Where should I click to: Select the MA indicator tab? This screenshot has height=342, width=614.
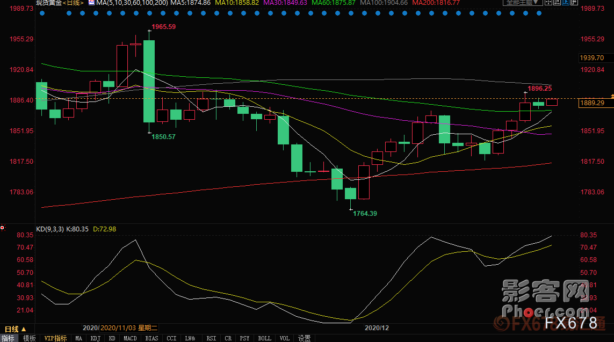click(79, 338)
